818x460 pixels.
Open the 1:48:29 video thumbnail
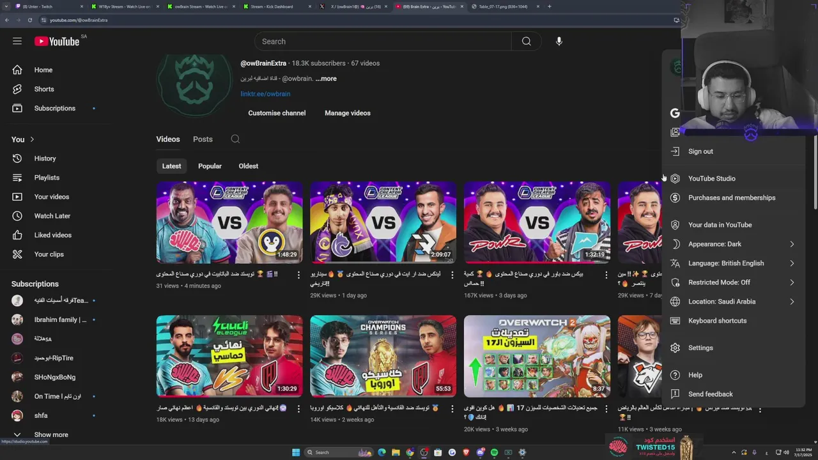tap(229, 222)
